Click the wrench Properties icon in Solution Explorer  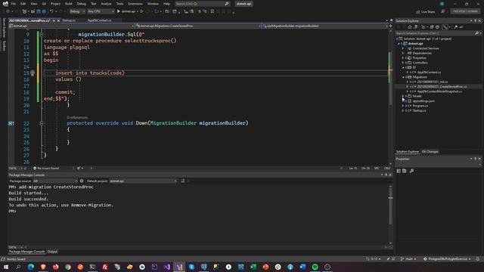click(455, 27)
